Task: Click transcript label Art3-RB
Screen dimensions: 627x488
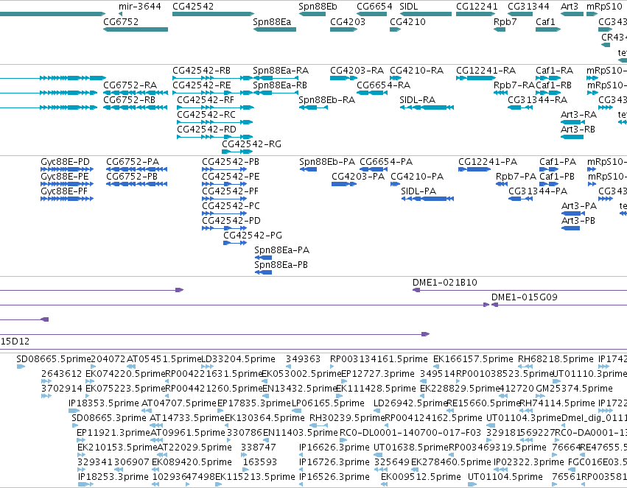Action: click(578, 130)
